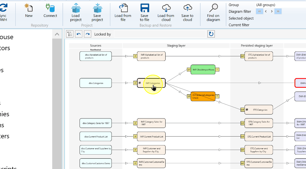
Task: Select IMP.Current Product List node
Action: coord(151,137)
